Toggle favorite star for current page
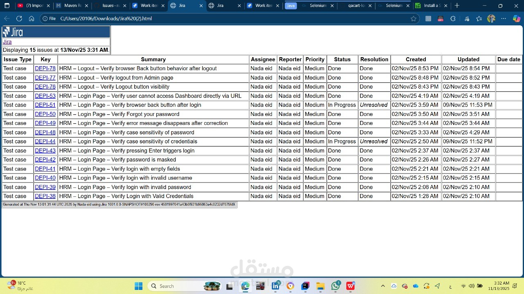 414,18
